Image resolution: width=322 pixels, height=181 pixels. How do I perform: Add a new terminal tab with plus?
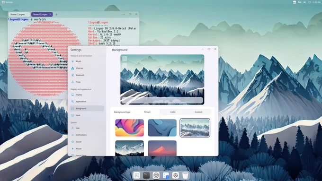coord(56,14)
